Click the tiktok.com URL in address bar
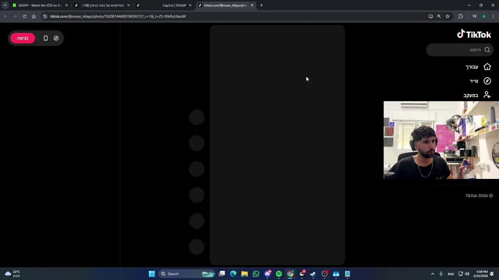 (118, 16)
